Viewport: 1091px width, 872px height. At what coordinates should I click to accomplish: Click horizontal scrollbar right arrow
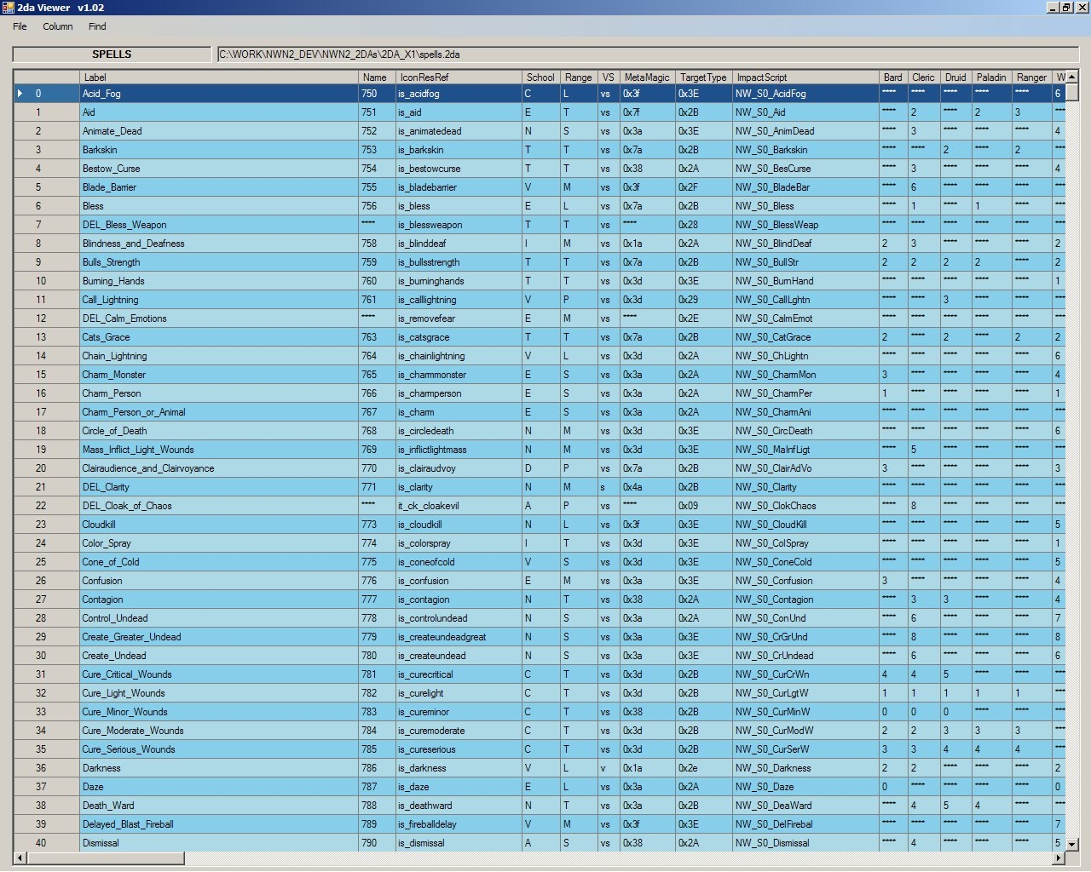tap(1059, 858)
